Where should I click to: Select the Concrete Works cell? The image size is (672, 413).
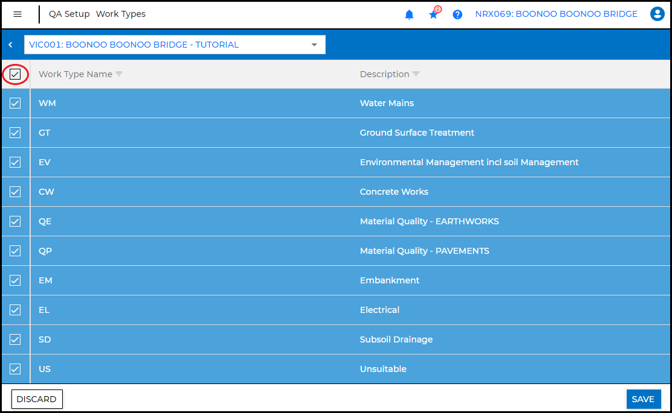point(394,192)
